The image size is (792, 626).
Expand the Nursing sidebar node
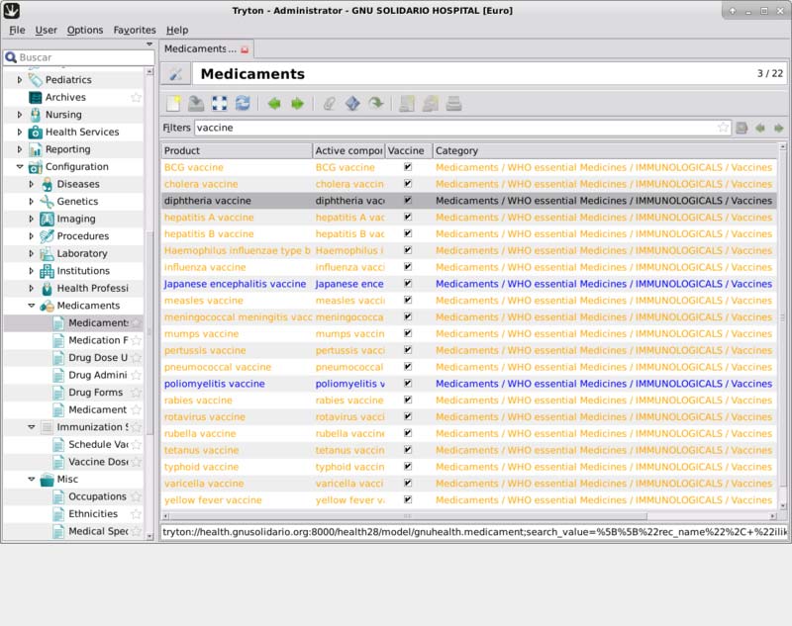click(x=22, y=114)
